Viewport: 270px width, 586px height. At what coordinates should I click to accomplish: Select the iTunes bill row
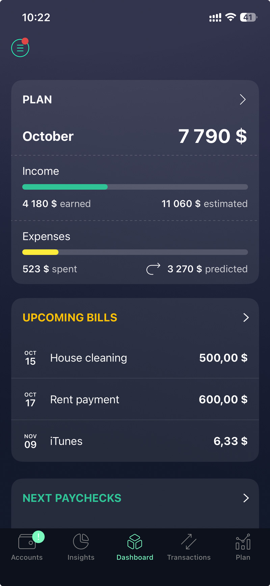(x=135, y=441)
